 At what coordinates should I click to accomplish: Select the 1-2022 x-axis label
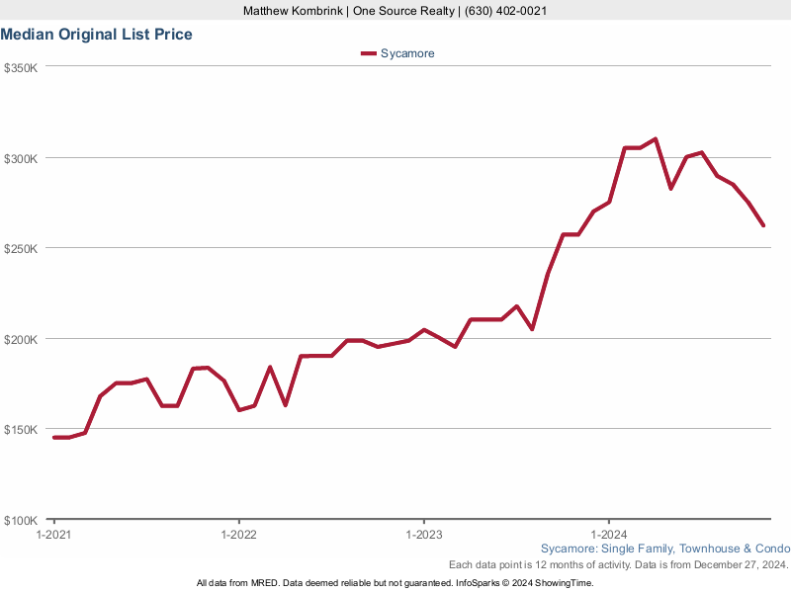coord(238,534)
